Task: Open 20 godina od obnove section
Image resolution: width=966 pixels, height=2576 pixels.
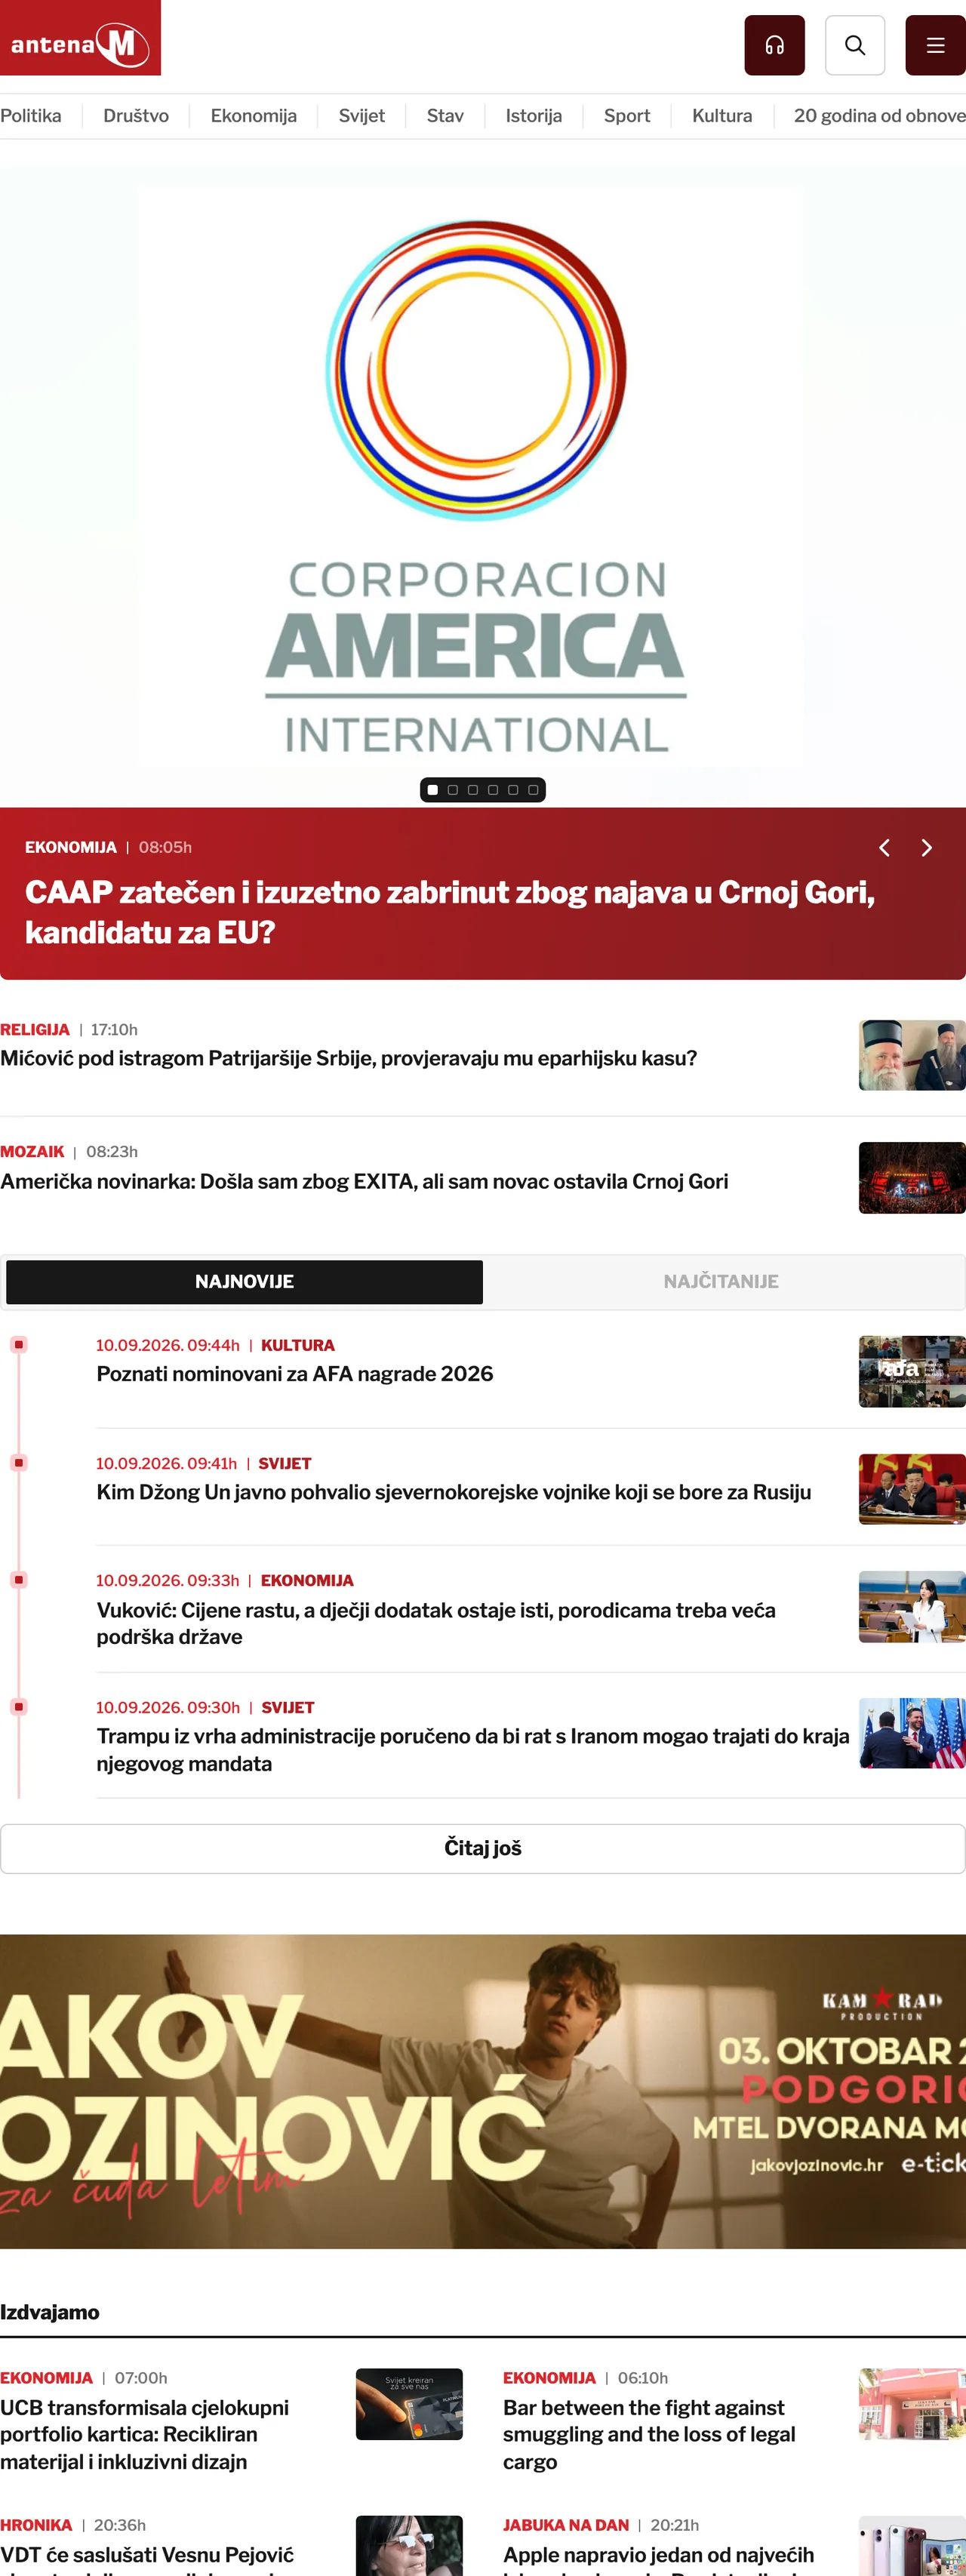Action: point(880,116)
